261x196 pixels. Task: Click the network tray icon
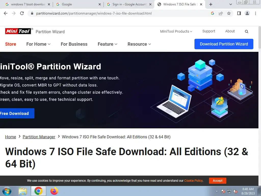pyautogui.click(x=229, y=191)
